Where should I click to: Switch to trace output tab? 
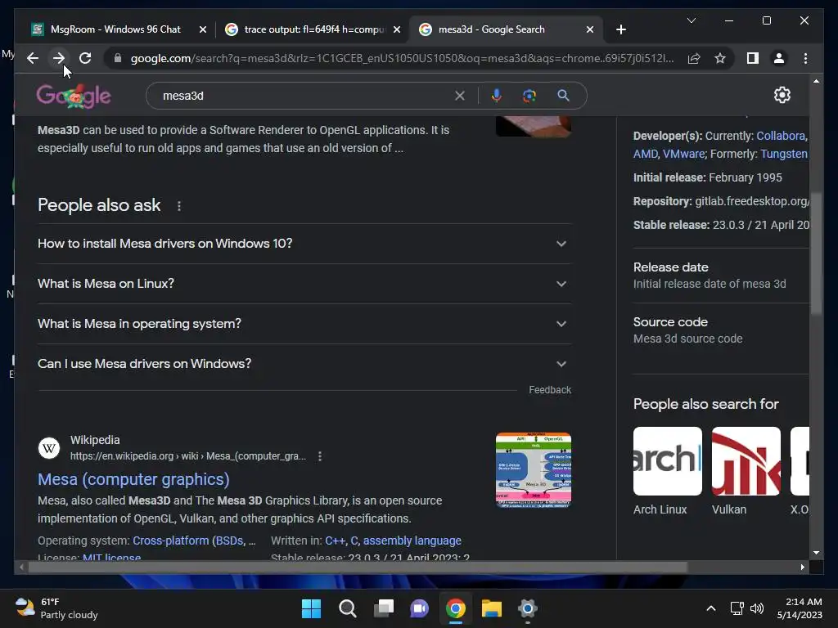click(314, 29)
